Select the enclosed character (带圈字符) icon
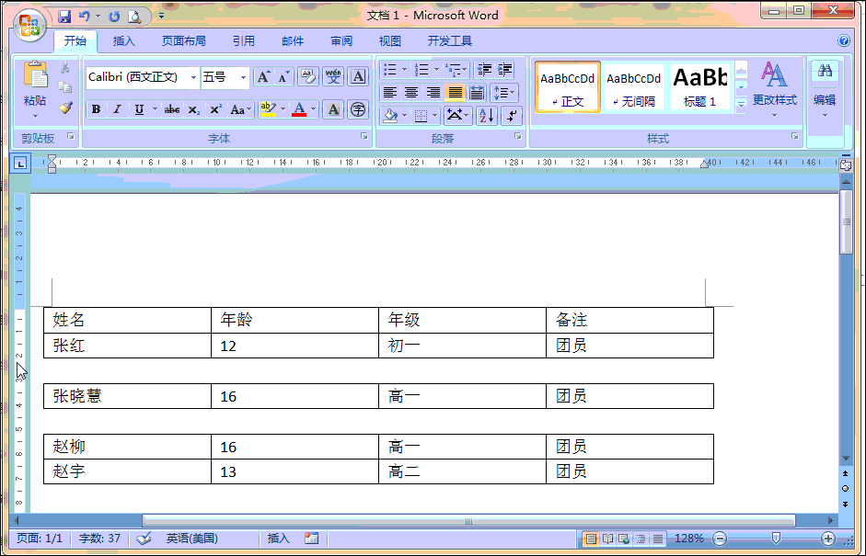Viewport: 866px width, 556px height. [x=358, y=108]
